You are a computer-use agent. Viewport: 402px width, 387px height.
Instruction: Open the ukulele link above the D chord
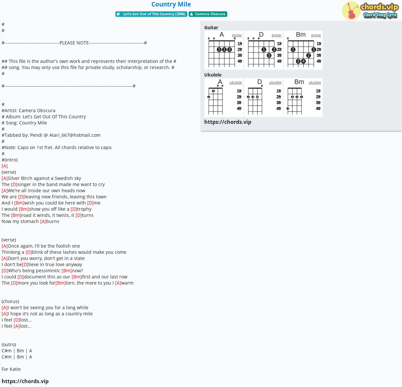coord(275,82)
